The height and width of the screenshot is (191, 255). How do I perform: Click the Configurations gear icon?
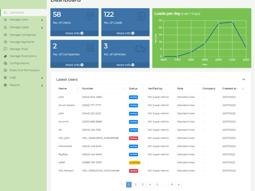coord(5,63)
